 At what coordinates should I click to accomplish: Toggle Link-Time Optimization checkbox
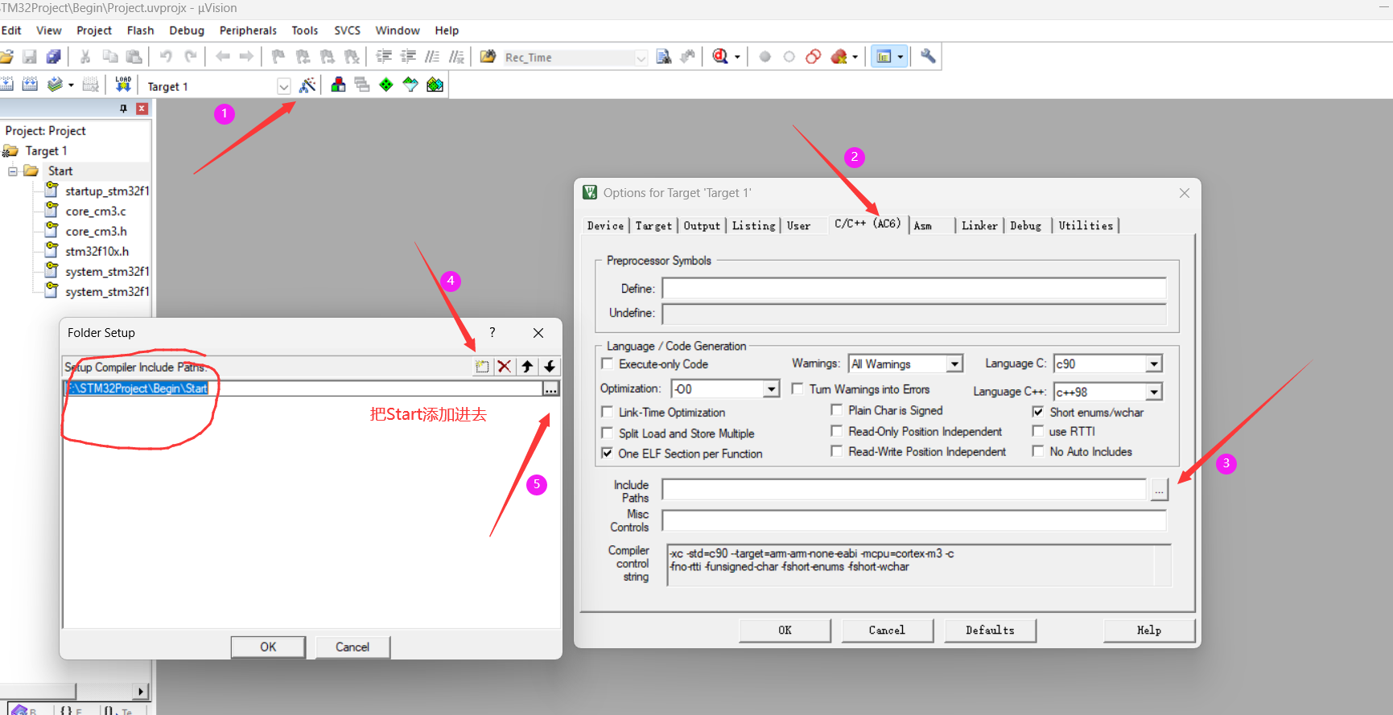(x=608, y=412)
